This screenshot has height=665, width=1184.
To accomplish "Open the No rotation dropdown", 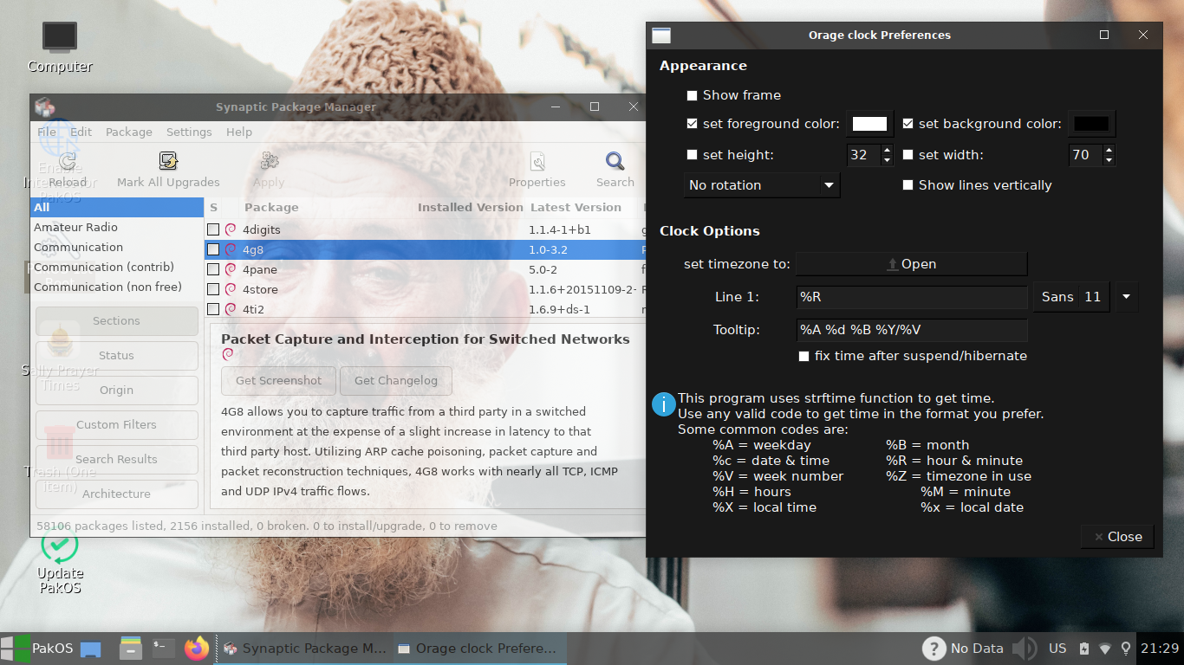I will click(762, 185).
